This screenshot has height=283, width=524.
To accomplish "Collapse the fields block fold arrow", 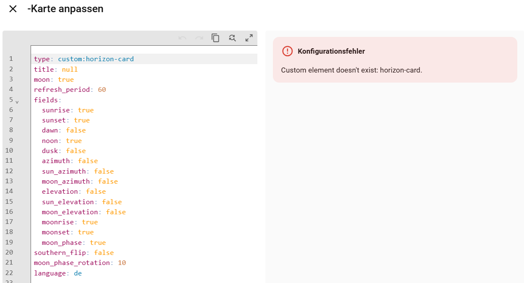I will coord(17,101).
